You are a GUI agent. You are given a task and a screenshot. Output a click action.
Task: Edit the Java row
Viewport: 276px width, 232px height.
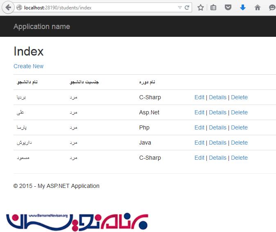(199, 143)
